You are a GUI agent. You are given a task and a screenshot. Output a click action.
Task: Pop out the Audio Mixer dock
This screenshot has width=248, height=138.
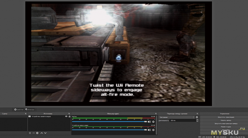click(156, 114)
